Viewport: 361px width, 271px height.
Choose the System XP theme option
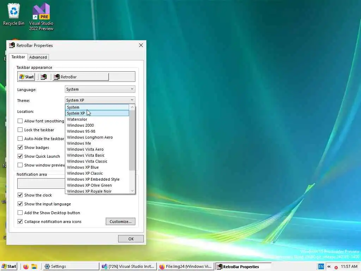coord(97,113)
